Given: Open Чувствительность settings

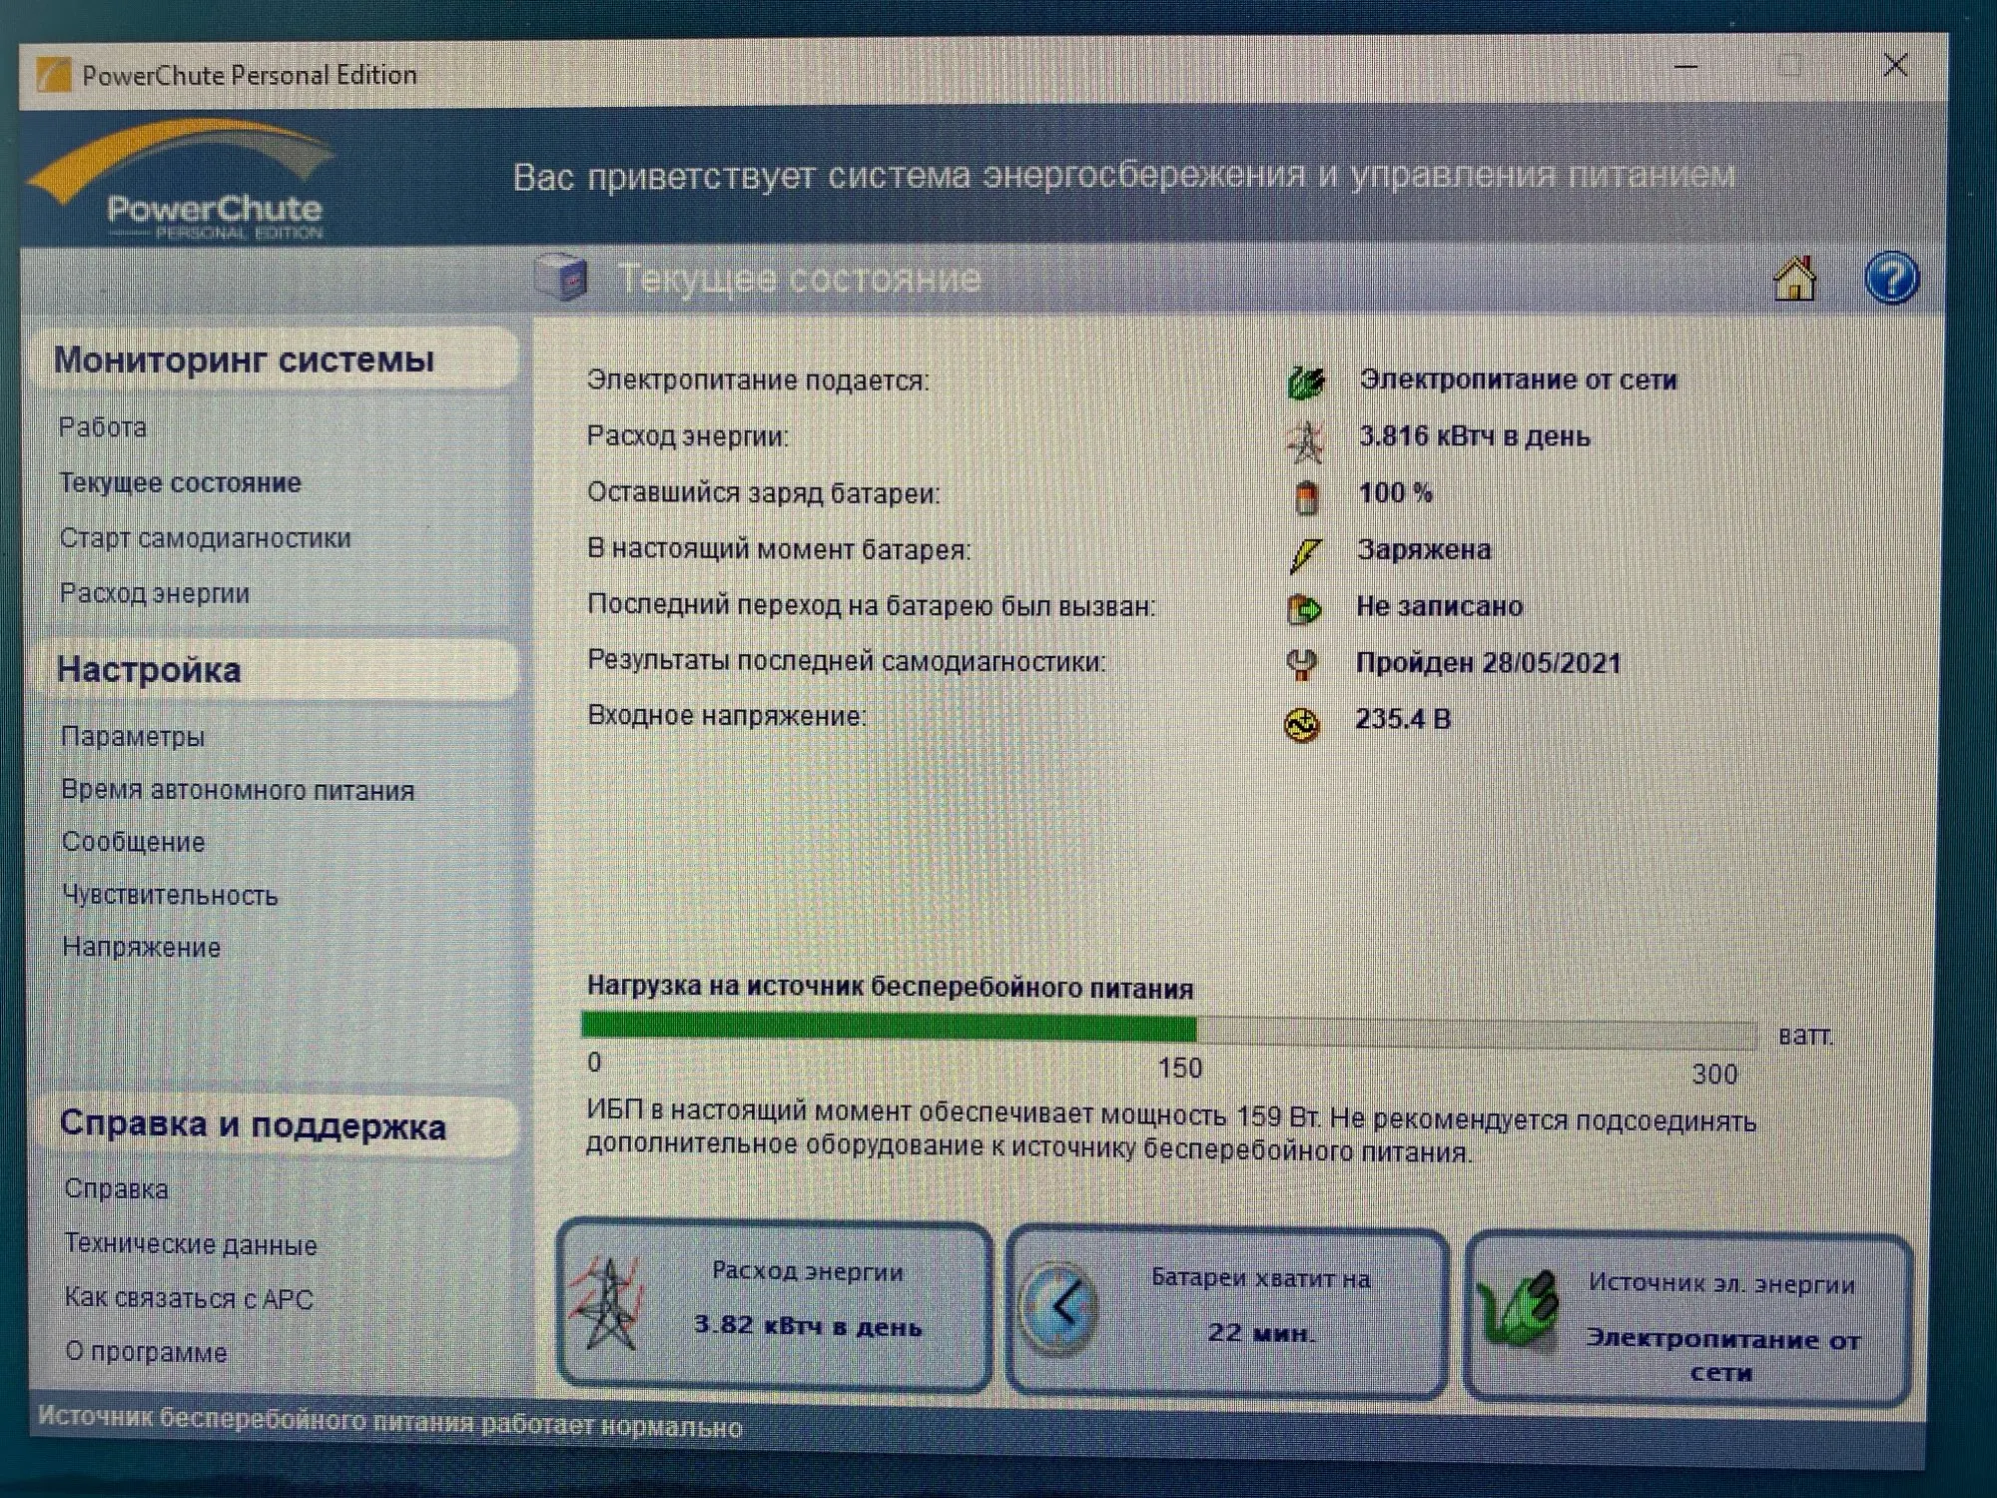Looking at the screenshot, I should (170, 895).
